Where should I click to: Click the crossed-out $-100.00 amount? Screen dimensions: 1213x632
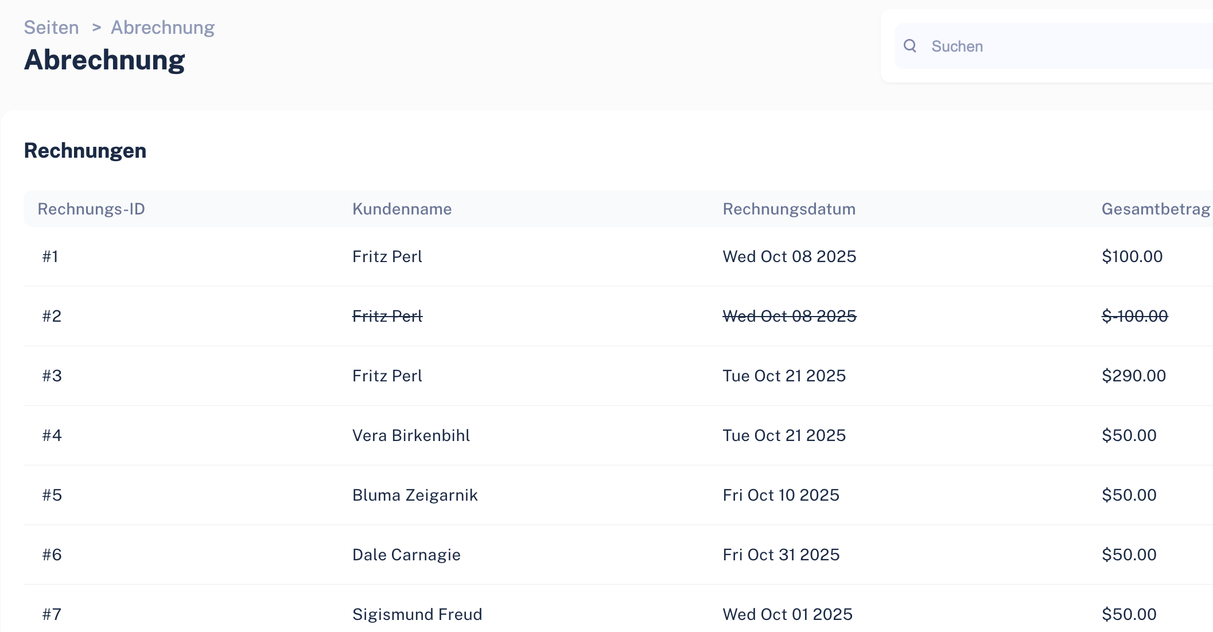point(1135,316)
